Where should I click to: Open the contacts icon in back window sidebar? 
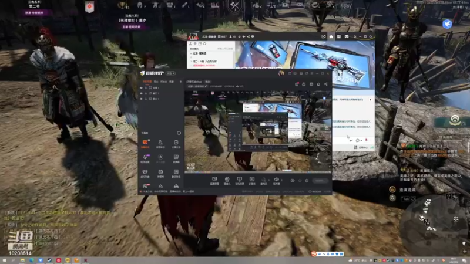click(x=190, y=43)
